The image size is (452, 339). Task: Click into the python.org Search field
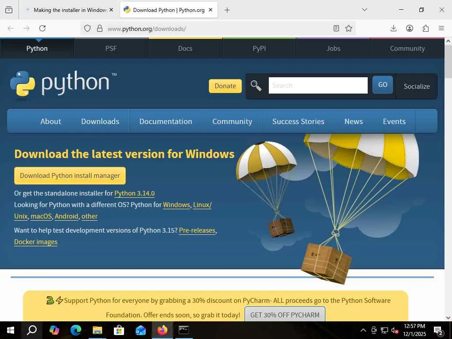(x=318, y=85)
